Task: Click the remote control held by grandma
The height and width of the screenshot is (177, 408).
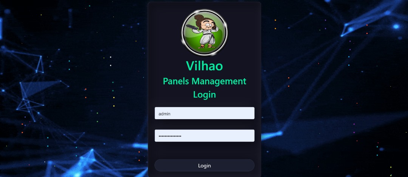Action: point(192,27)
